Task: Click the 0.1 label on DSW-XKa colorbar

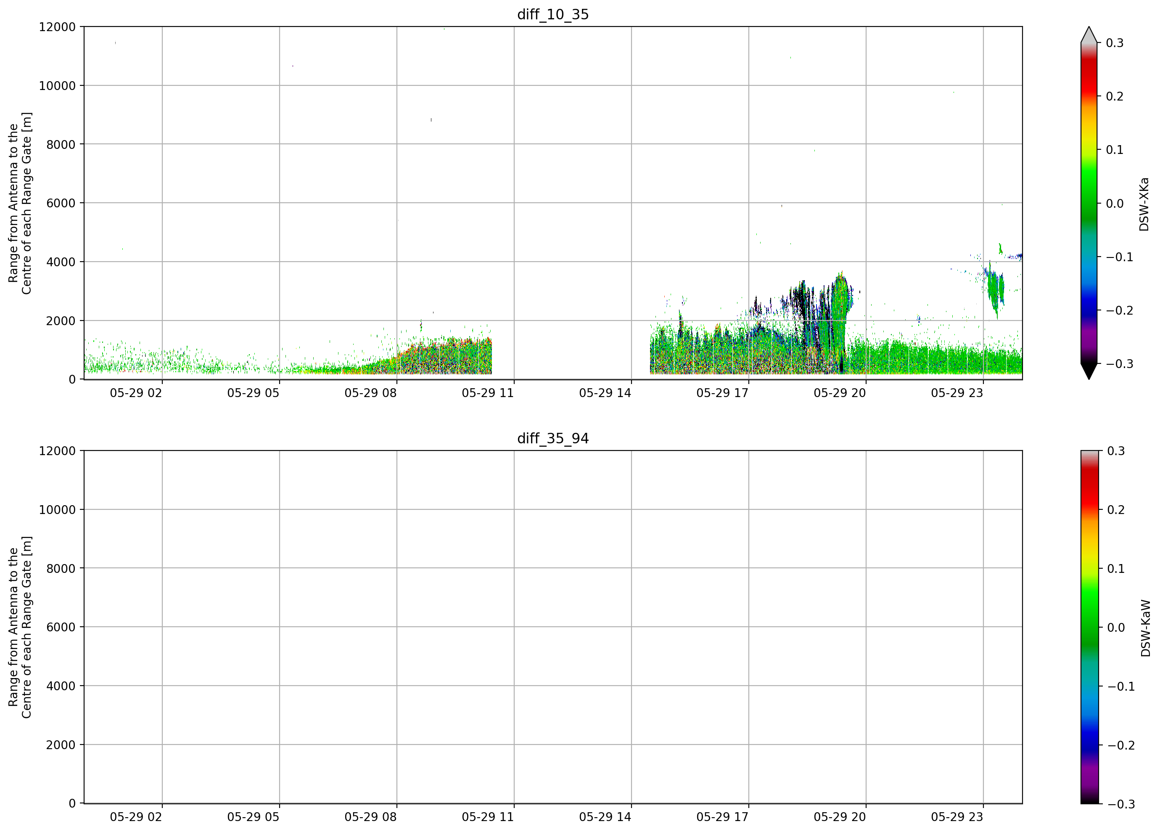Action: point(1115,150)
